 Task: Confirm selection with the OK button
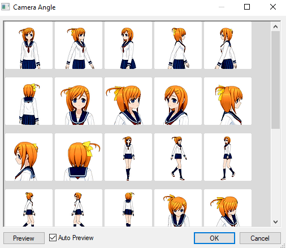tap(214, 238)
